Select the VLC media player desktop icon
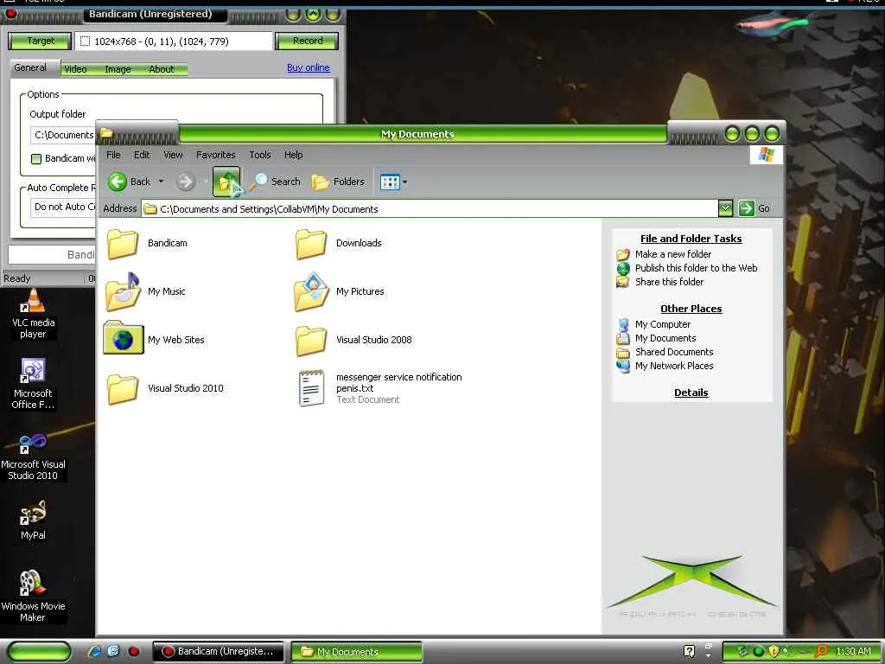The width and height of the screenshot is (885, 664). pos(34,314)
